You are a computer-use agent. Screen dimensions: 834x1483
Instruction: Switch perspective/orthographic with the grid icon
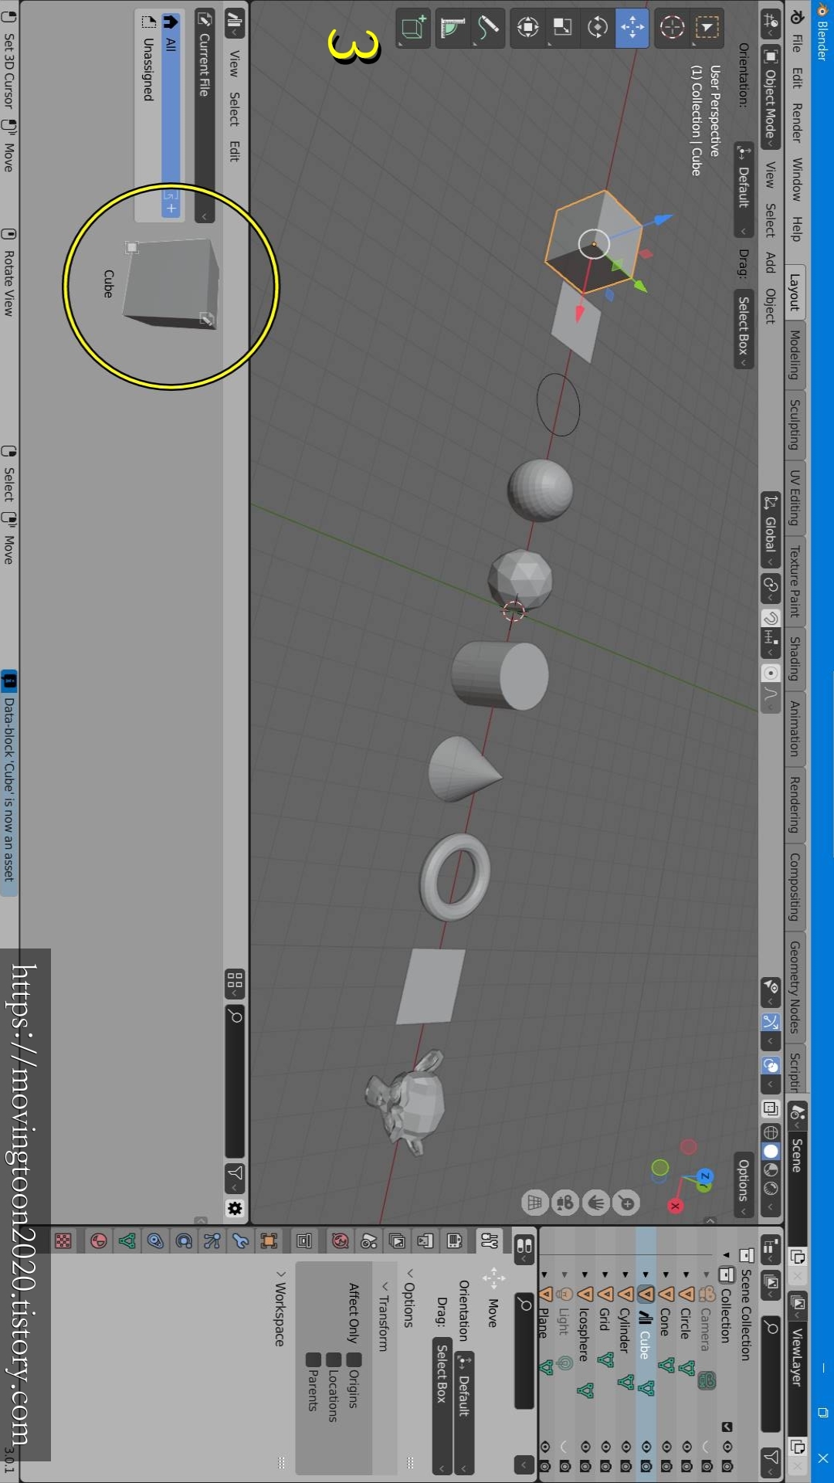coord(535,1203)
